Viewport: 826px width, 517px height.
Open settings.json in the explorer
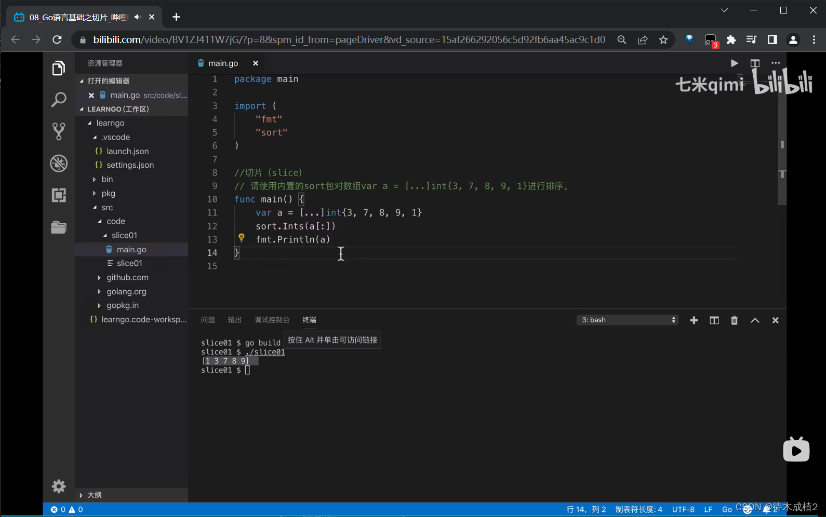tap(130, 165)
